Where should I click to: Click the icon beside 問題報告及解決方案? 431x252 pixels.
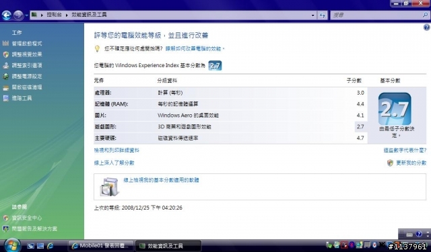click(6, 228)
